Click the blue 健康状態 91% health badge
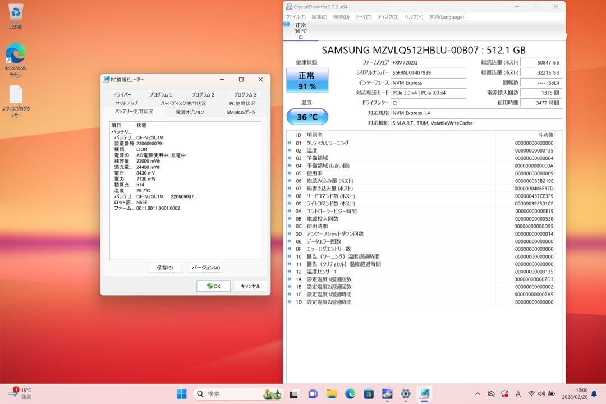Viewport: 606px width, 404px height. 307,80
